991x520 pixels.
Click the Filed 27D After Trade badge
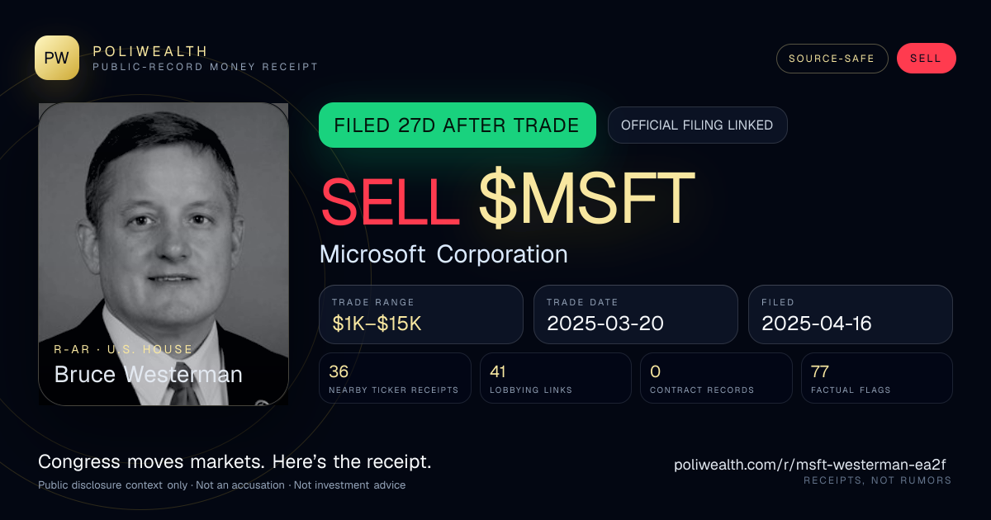pyautogui.click(x=458, y=125)
